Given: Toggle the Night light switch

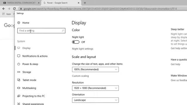Looking at the screenshot, I should point(76,42).
